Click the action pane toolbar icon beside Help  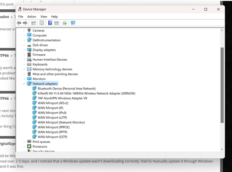pos(56,23)
